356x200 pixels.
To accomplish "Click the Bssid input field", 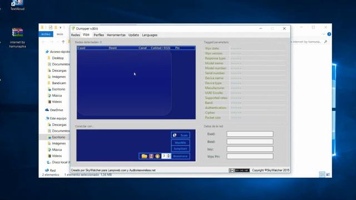I will (250, 142).
